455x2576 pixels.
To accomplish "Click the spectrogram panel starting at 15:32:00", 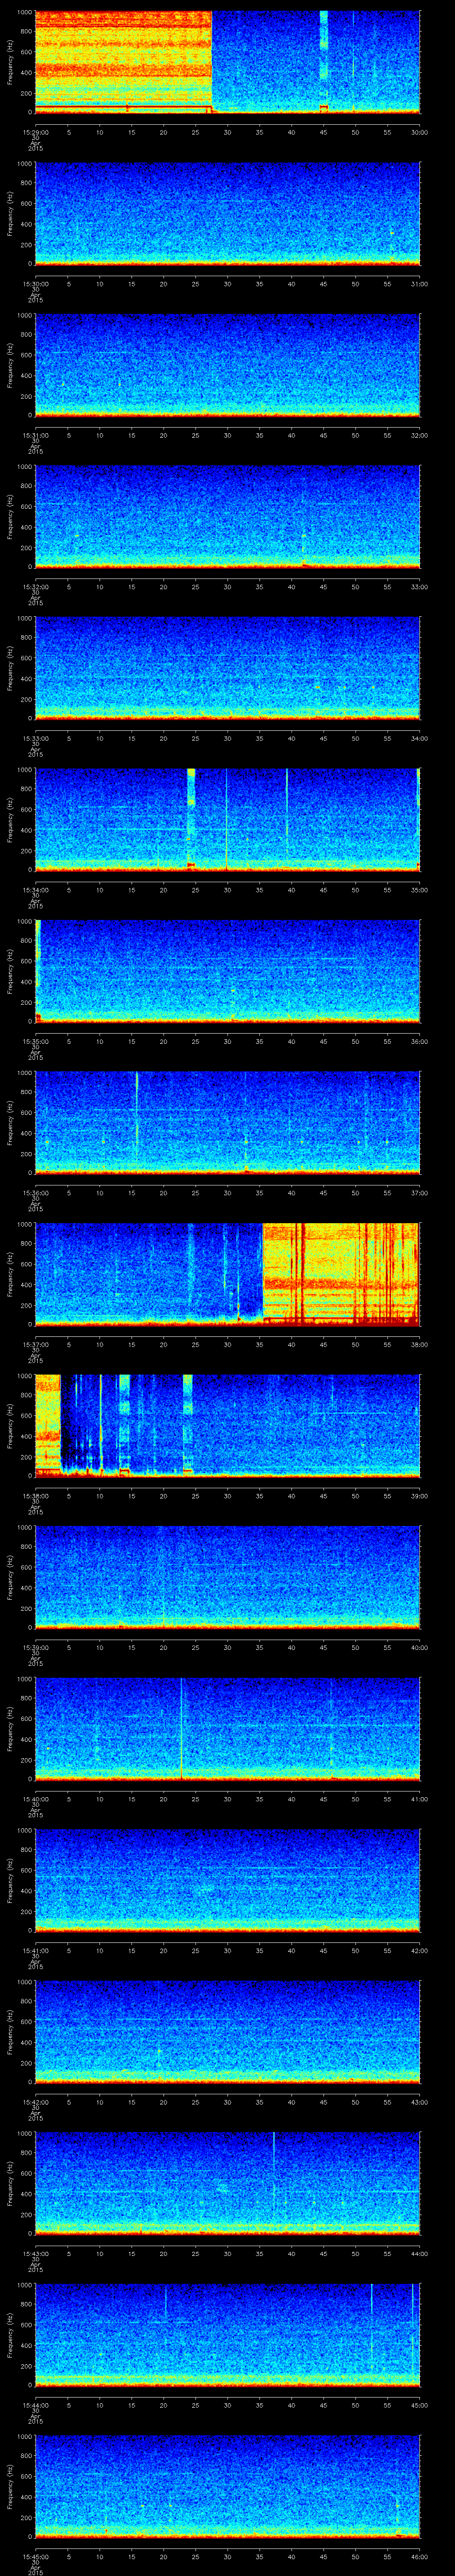I will [x=227, y=517].
